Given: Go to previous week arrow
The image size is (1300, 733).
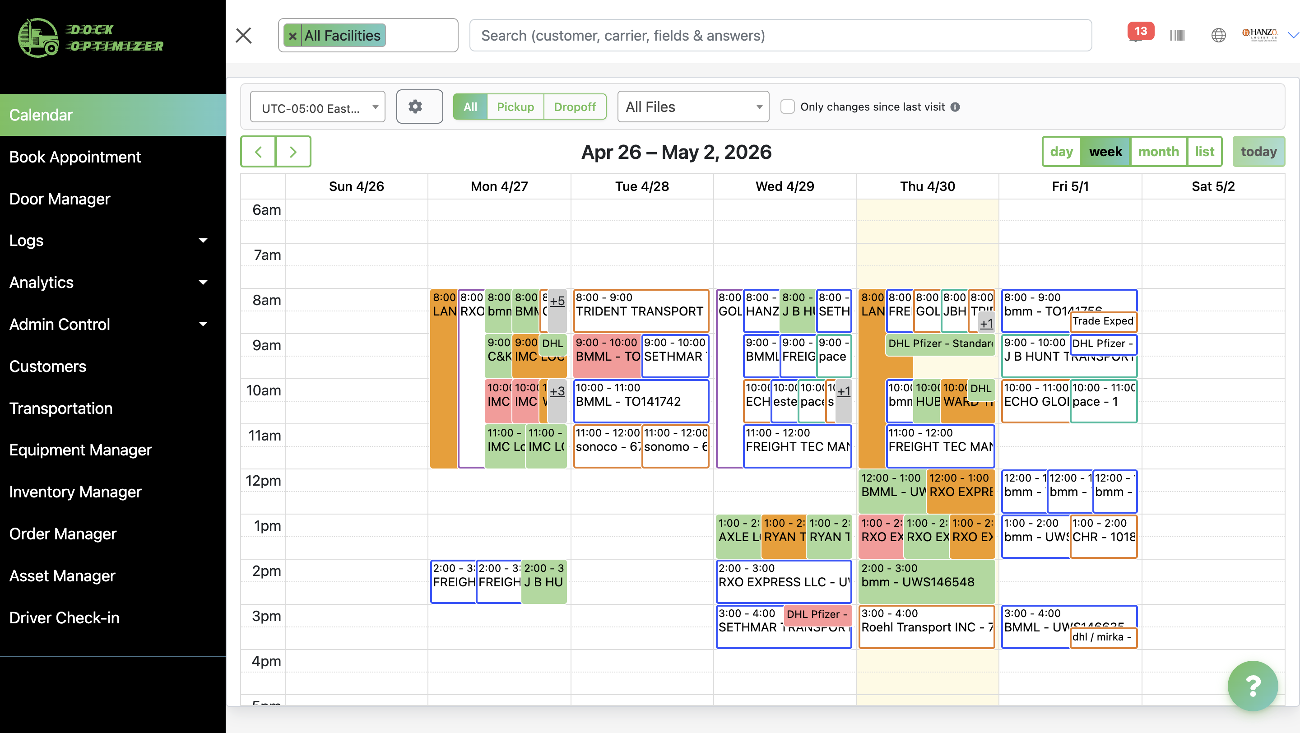Looking at the screenshot, I should tap(258, 152).
